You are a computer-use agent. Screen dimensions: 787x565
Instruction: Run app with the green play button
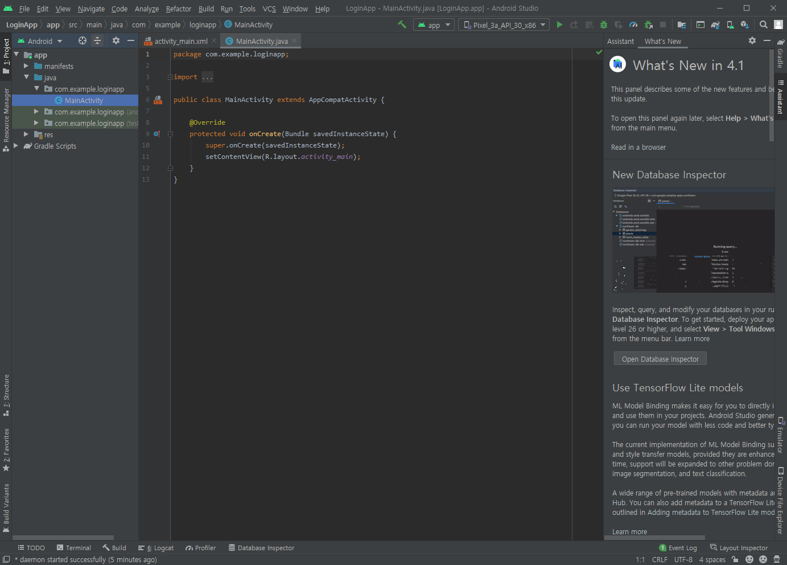coord(559,24)
